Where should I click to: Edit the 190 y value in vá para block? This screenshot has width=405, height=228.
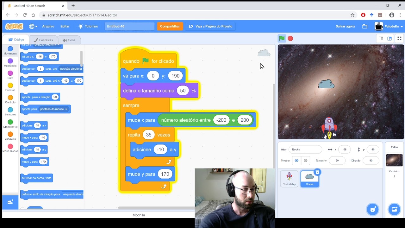click(x=175, y=76)
